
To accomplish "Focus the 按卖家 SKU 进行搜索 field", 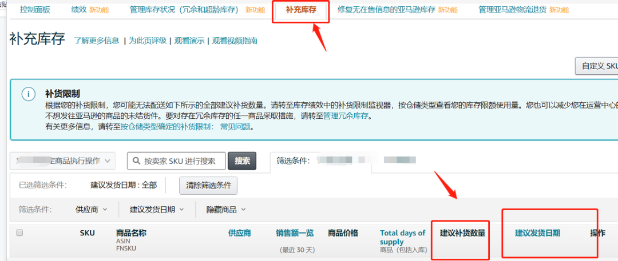I will 176,161.
